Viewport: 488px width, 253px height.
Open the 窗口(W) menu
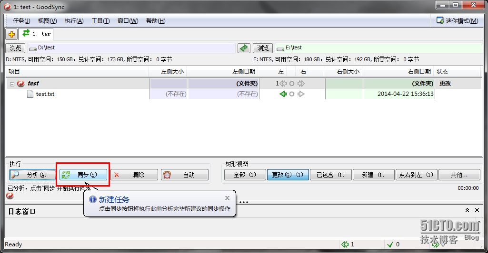[x=128, y=21]
